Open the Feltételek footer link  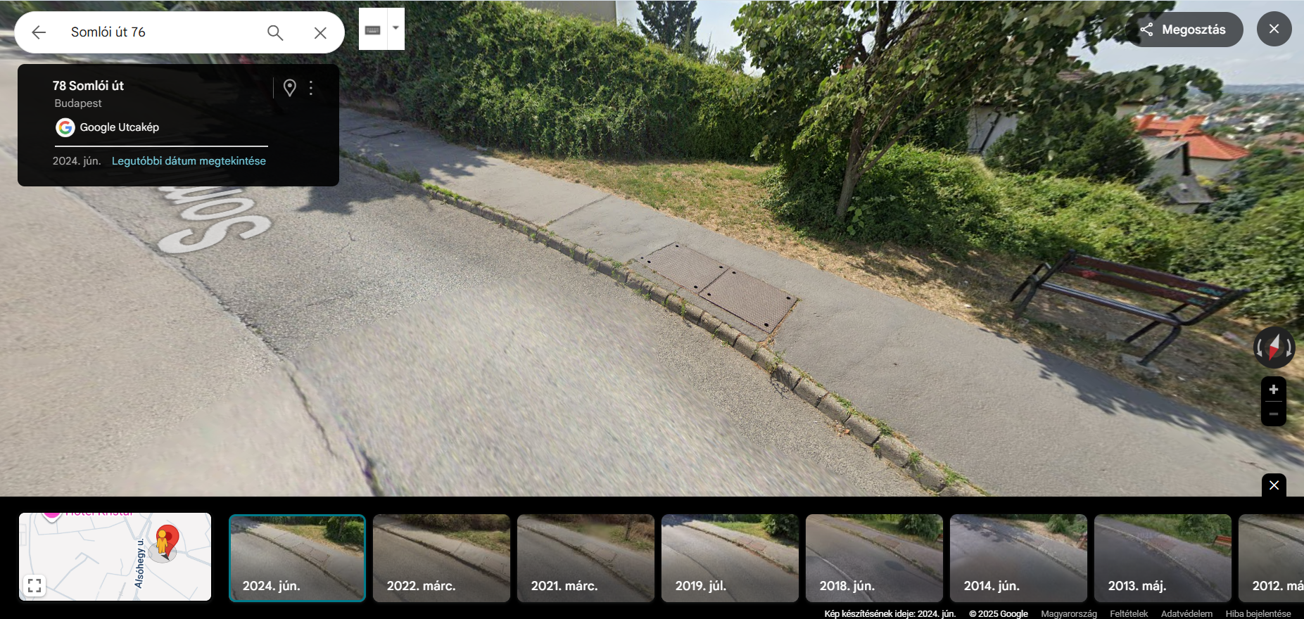pos(1129,613)
